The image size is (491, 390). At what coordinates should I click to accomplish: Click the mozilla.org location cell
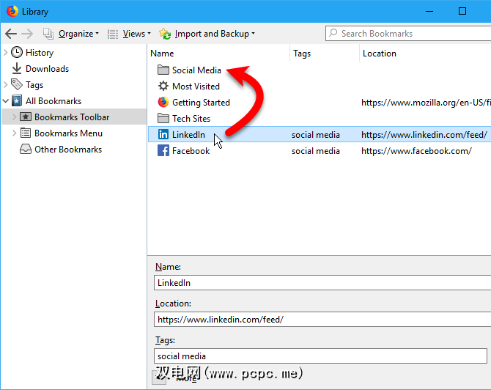click(426, 103)
